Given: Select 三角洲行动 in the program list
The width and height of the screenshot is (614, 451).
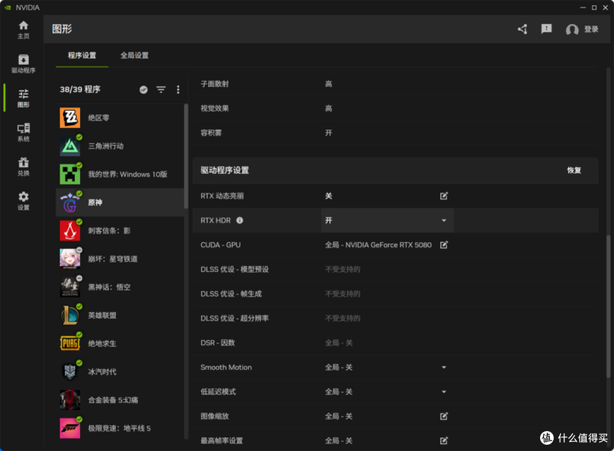Looking at the screenshot, I should pyautogui.click(x=120, y=146).
